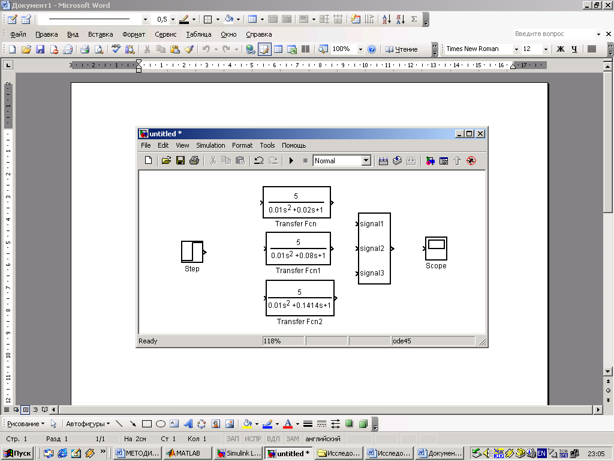The image size is (614, 461).
Task: Click the Print Preview icon
Action: coord(98,49)
